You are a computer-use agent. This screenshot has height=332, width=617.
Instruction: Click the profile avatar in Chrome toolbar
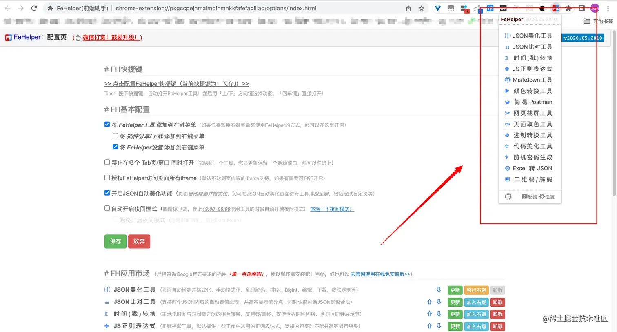pos(595,8)
